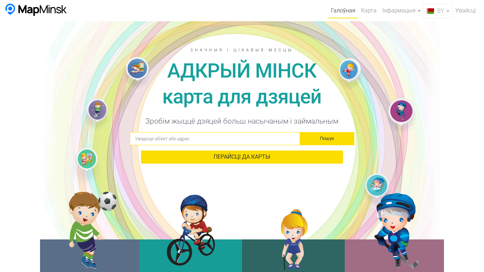The width and height of the screenshot is (484, 272).
Task: Open the Галоўная tab
Action: pyautogui.click(x=343, y=11)
